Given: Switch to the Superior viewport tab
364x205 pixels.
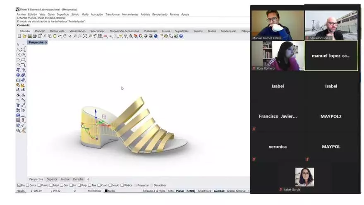Looking at the screenshot, I should 52,179.
